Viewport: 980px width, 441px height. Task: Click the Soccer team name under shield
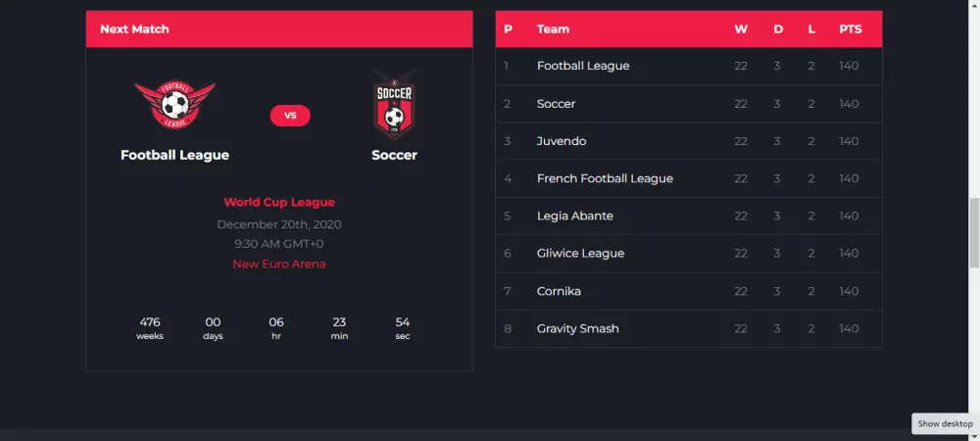394,155
